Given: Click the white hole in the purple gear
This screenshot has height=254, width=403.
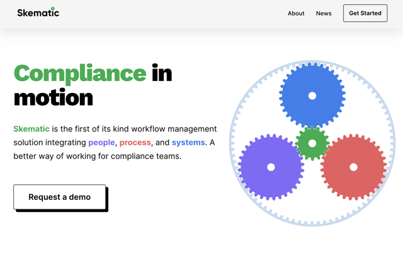Looking at the screenshot, I should click(271, 167).
